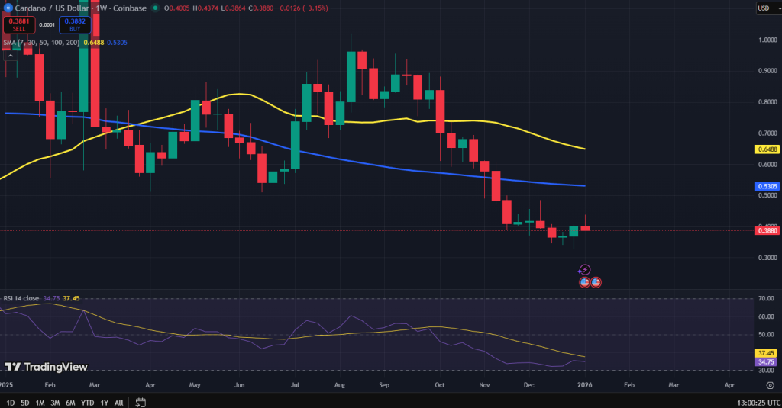The image size is (782, 408).
Task: Select the 1M time range
Action: pyautogui.click(x=40, y=403)
